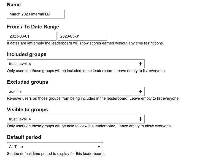Click the Default period heading

(x=24, y=137)
